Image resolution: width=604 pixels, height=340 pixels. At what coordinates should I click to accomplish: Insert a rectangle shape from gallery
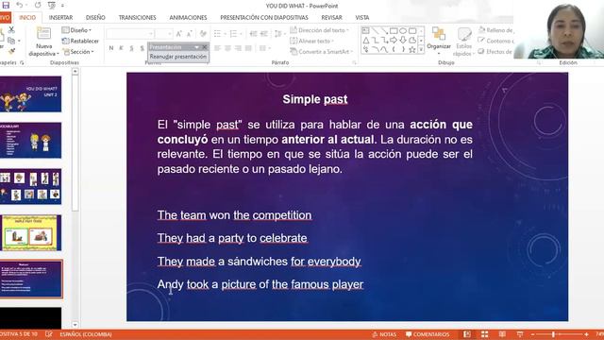394,30
